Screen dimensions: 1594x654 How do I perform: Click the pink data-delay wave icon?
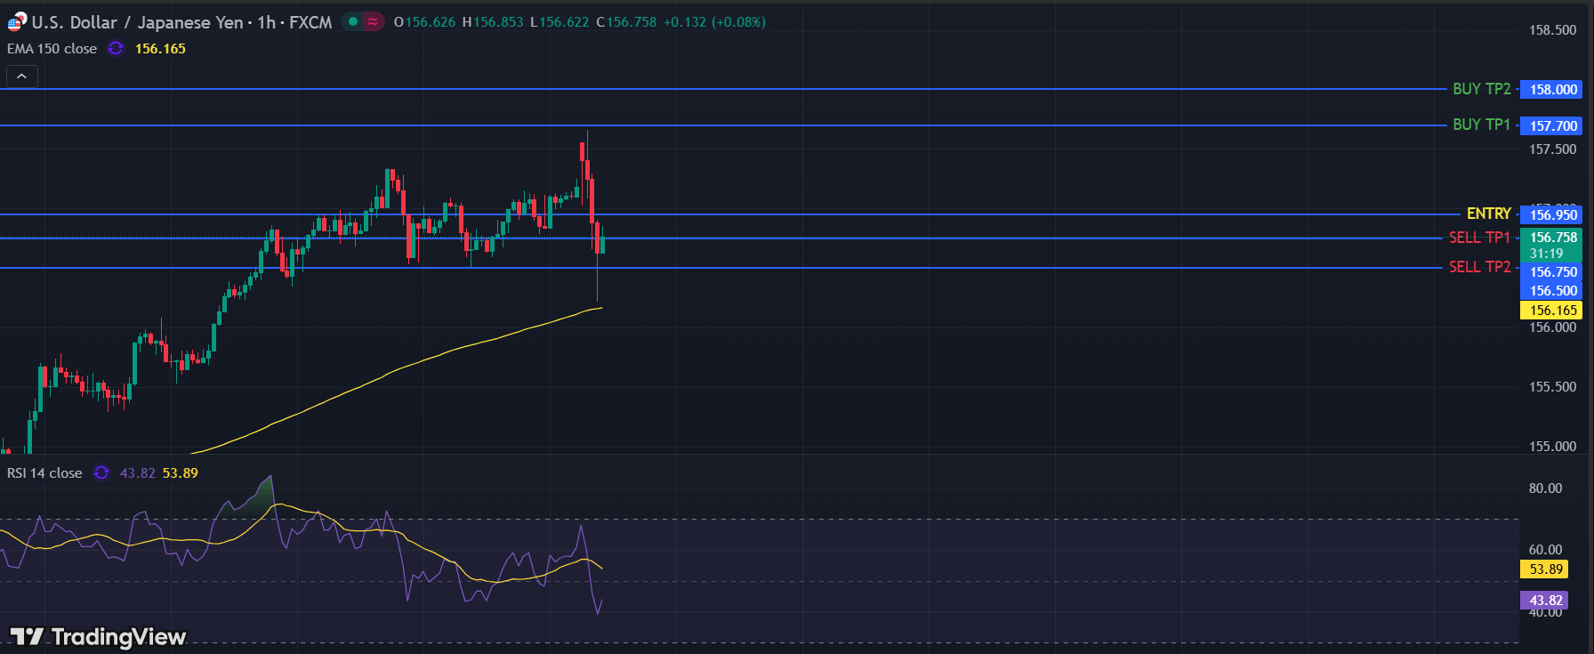[373, 22]
